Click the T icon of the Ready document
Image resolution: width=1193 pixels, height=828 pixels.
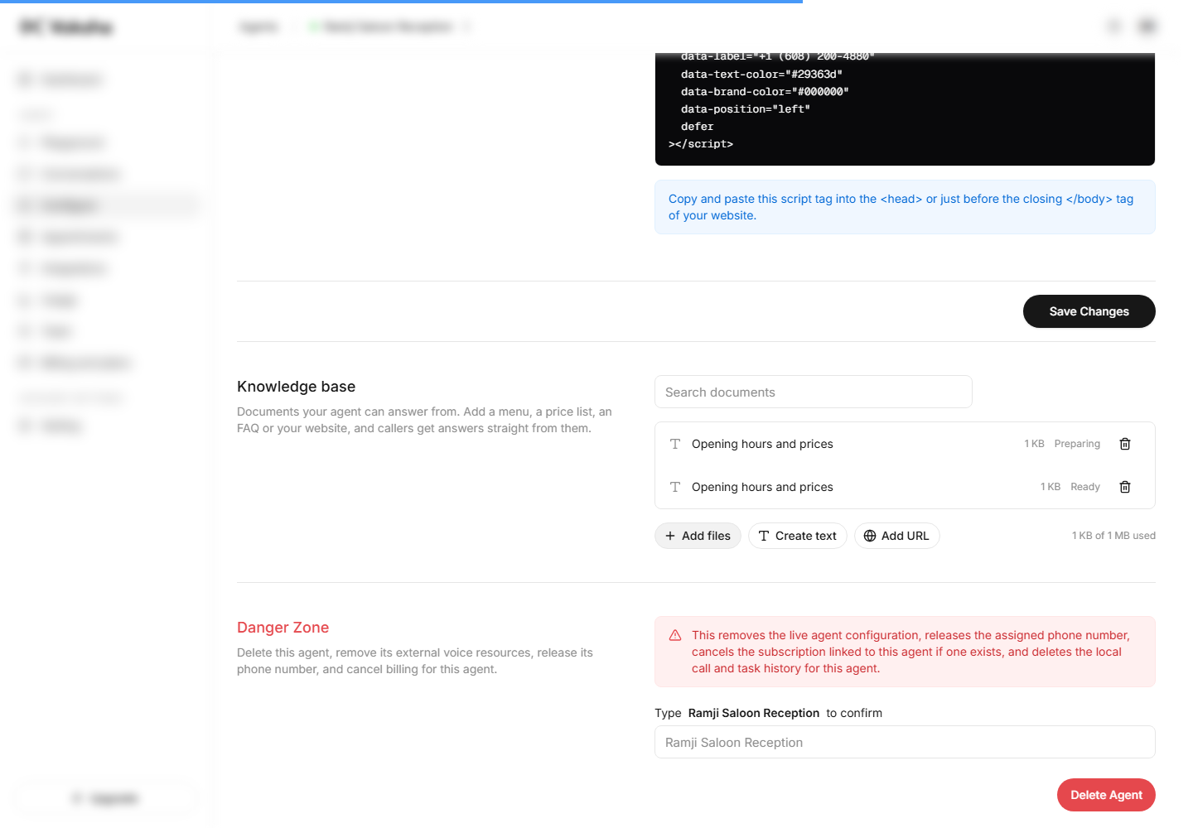675,487
